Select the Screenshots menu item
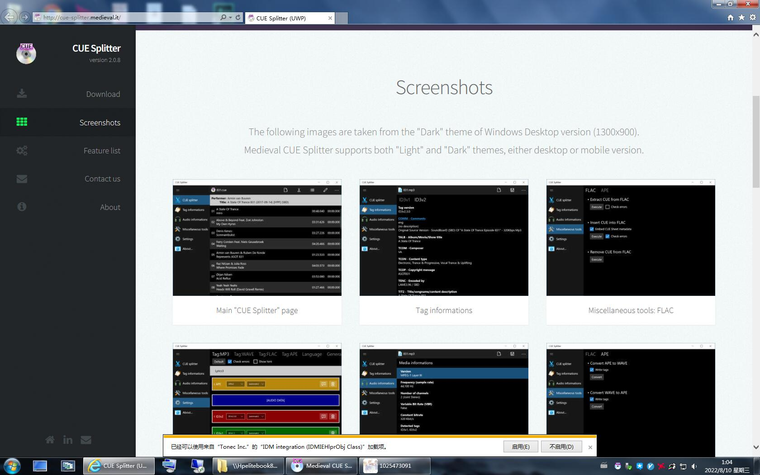This screenshot has height=475, width=760. [x=68, y=122]
